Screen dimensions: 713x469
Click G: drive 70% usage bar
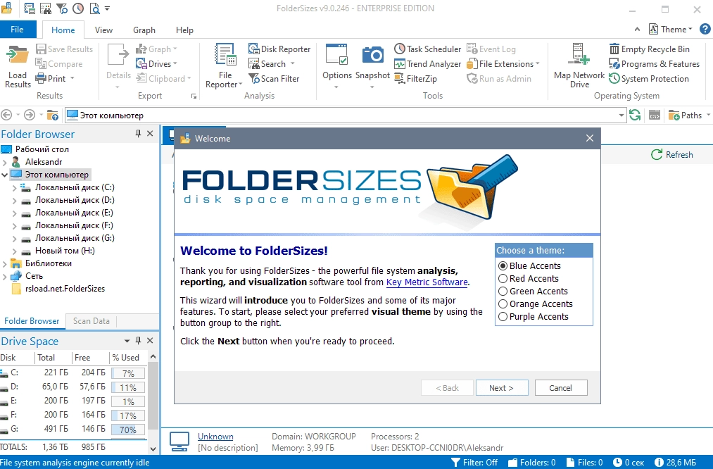click(128, 430)
